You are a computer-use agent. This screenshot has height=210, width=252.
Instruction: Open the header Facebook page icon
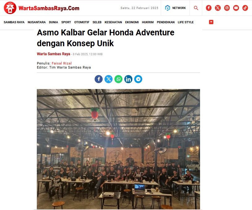[x=209, y=8]
